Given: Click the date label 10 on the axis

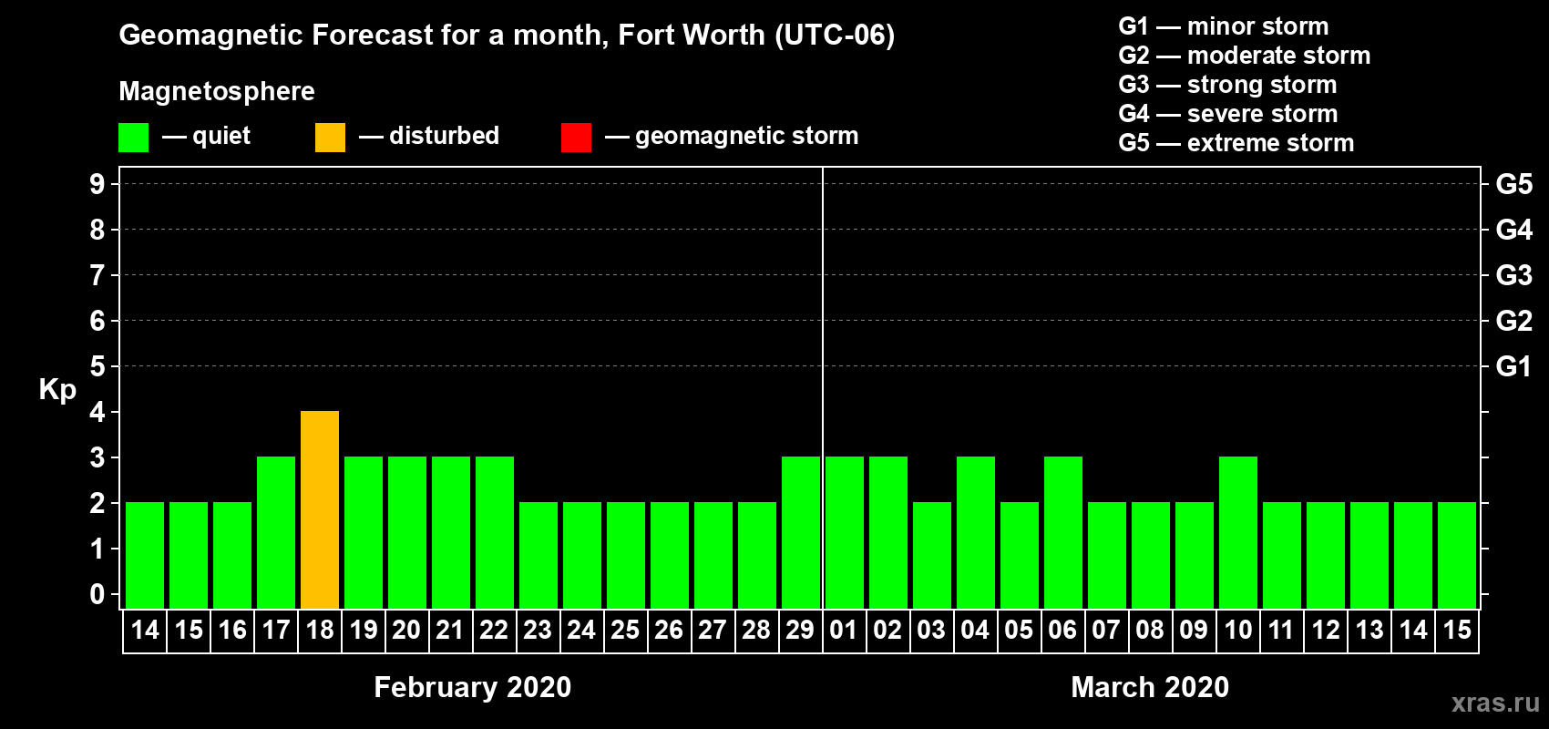Looking at the screenshot, I should point(1238,630).
